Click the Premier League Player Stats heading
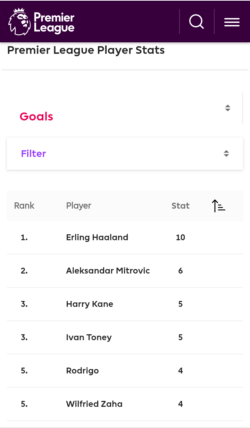This screenshot has height=428, width=250. point(86,50)
